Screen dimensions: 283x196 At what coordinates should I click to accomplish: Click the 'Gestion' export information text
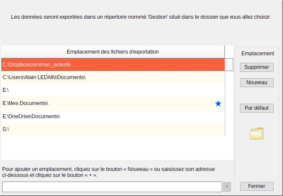click(141, 17)
